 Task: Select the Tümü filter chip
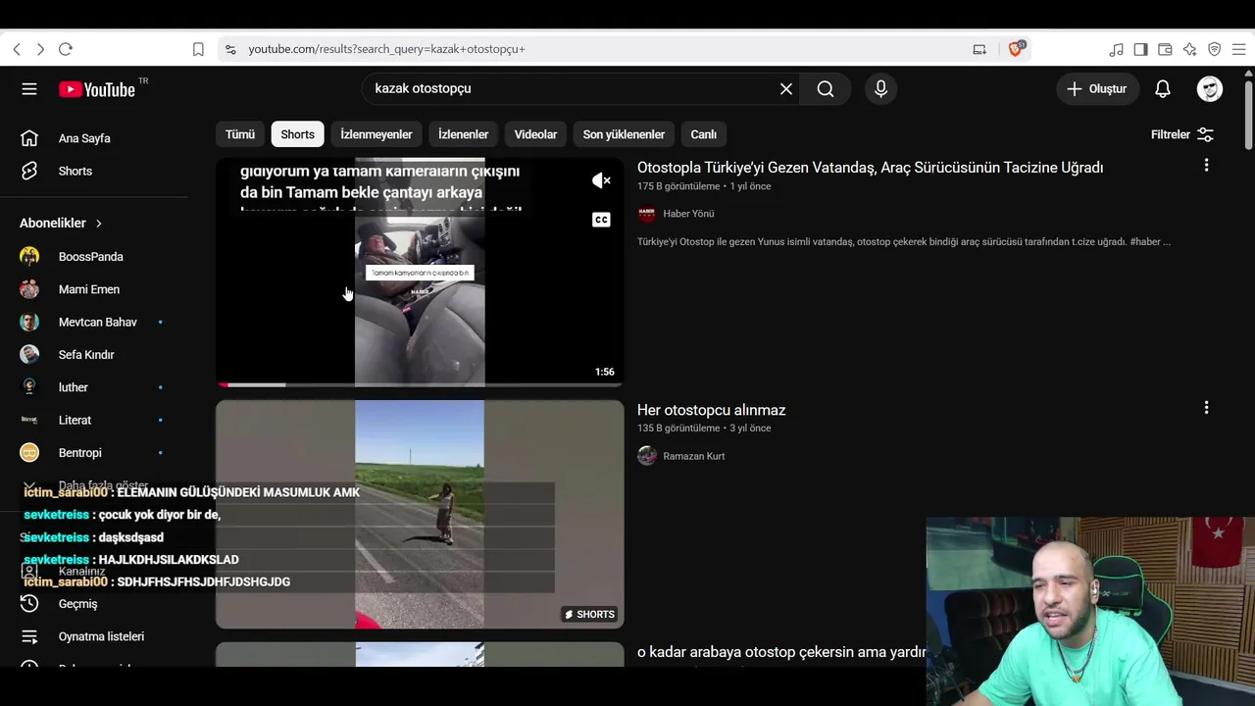click(x=240, y=134)
